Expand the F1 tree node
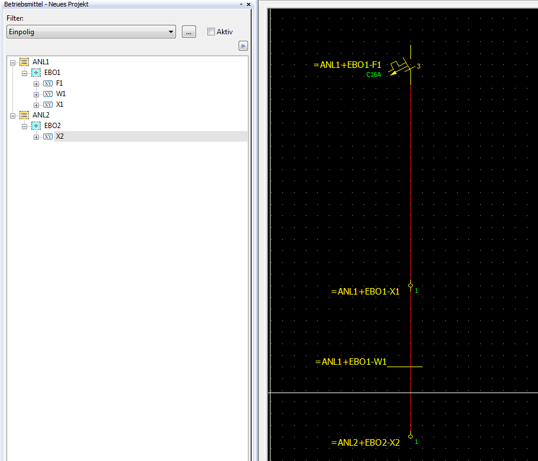538x461 pixels. 36,84
